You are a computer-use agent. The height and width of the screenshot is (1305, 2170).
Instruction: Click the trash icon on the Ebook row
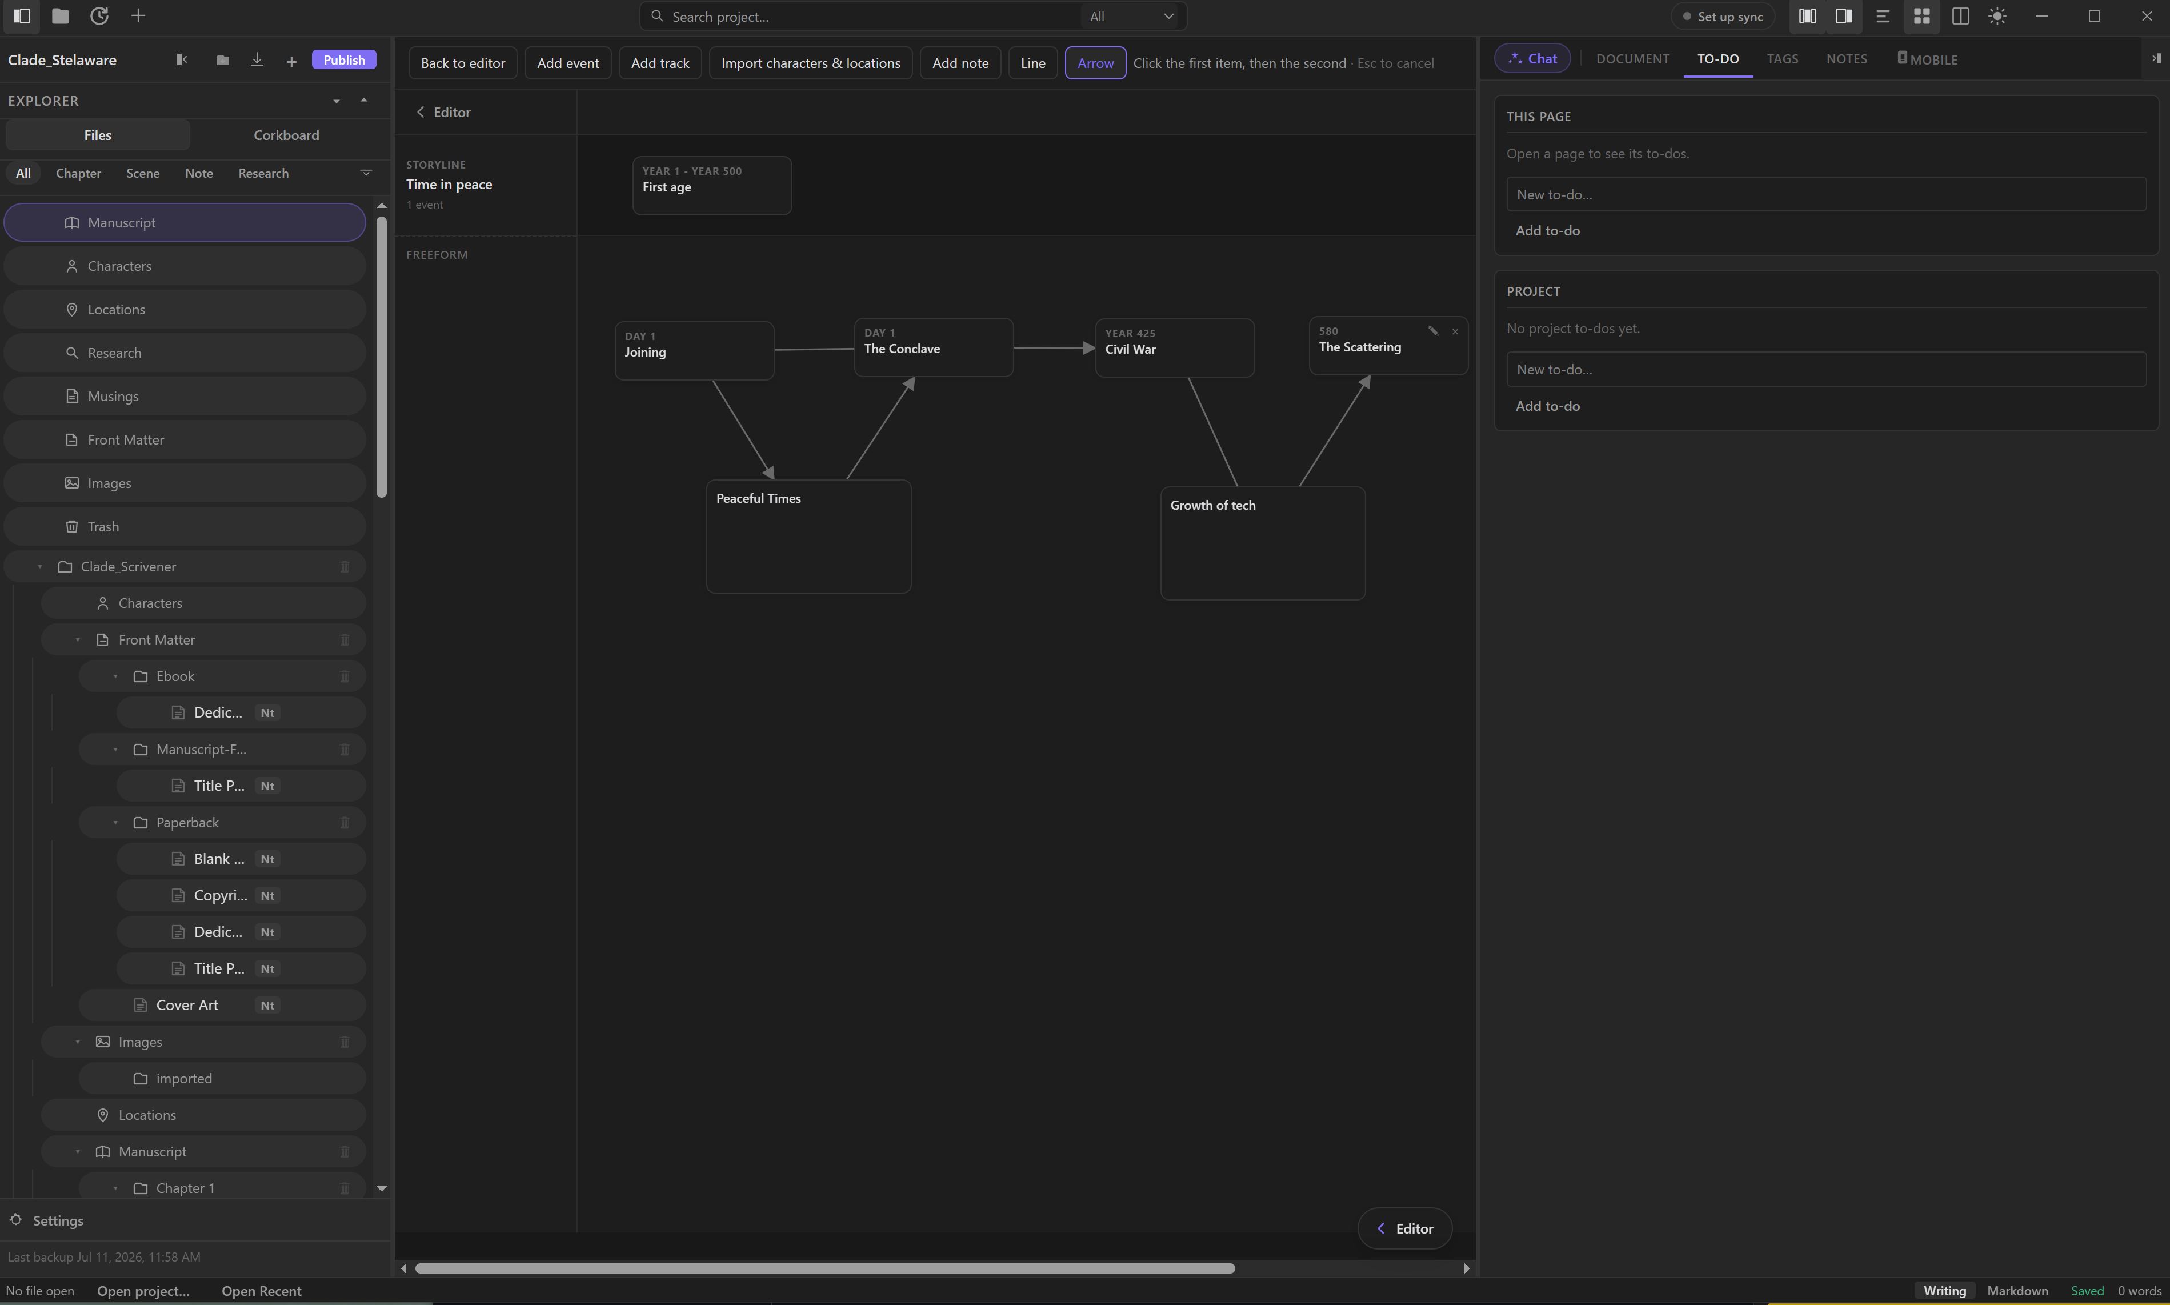345,676
